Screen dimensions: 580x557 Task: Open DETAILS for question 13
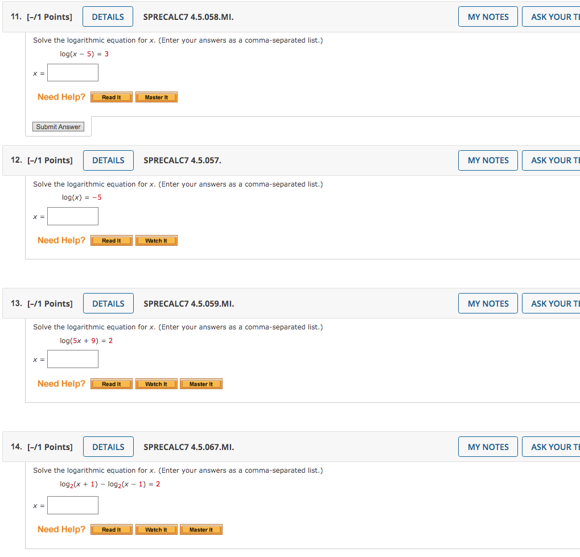tap(108, 303)
